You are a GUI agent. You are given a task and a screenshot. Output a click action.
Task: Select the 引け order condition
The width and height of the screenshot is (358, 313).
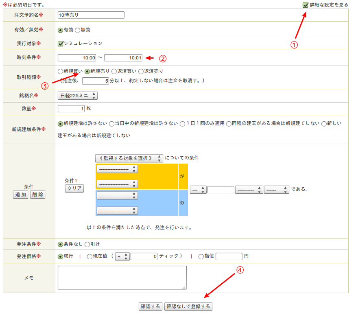coord(87,245)
